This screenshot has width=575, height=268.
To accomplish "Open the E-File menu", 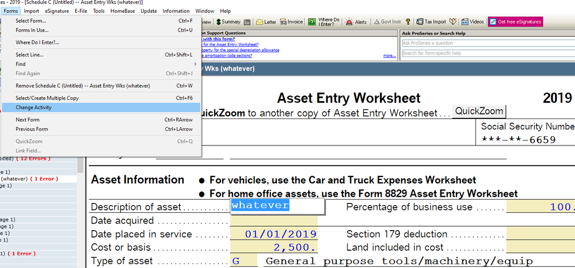I will pyautogui.click(x=81, y=11).
